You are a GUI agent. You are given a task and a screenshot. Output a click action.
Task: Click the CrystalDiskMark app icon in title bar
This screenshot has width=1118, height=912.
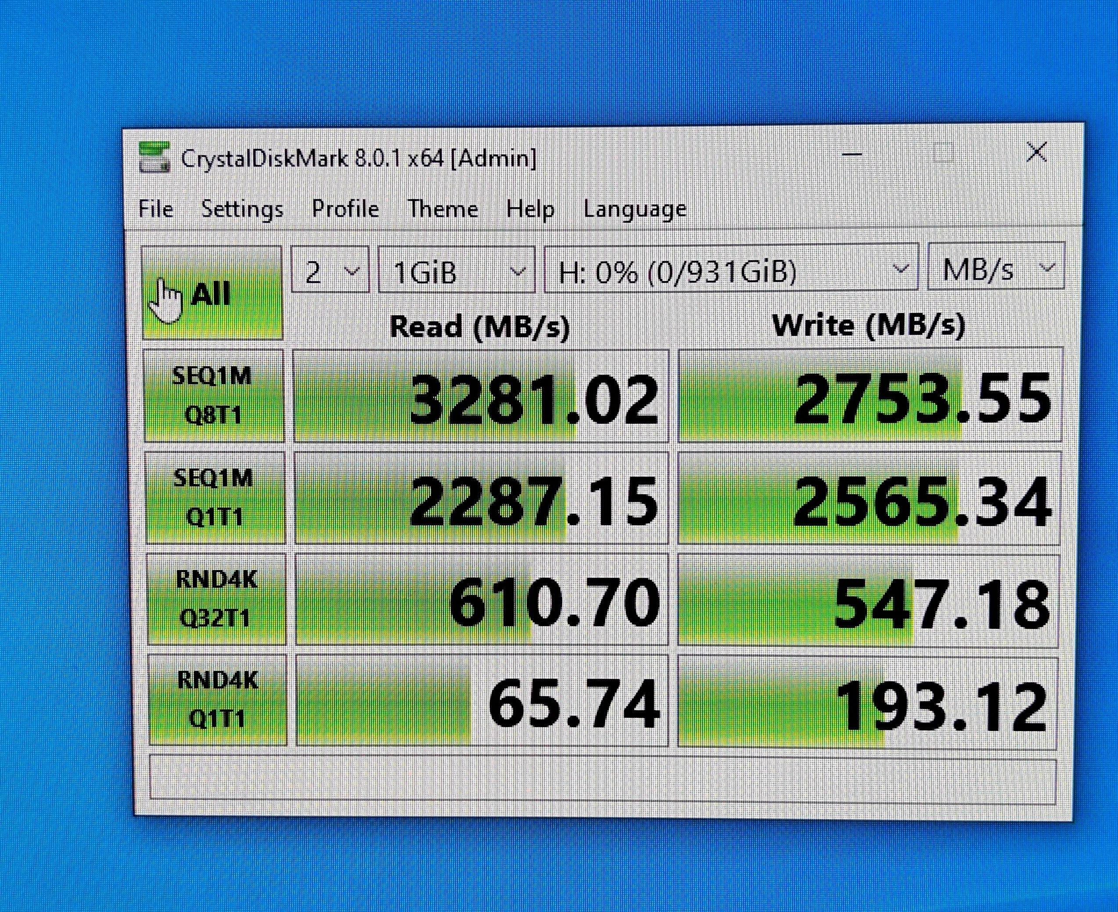(x=155, y=157)
